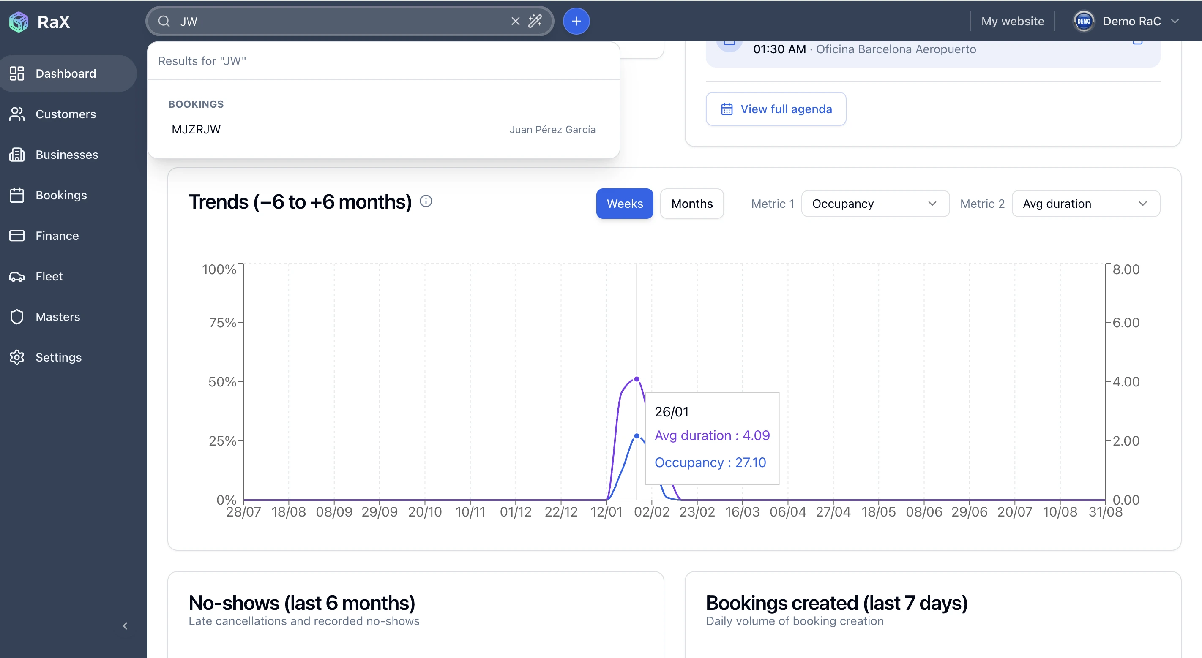Go to Finance in the sidebar
This screenshot has height=658, width=1202.
coord(57,236)
